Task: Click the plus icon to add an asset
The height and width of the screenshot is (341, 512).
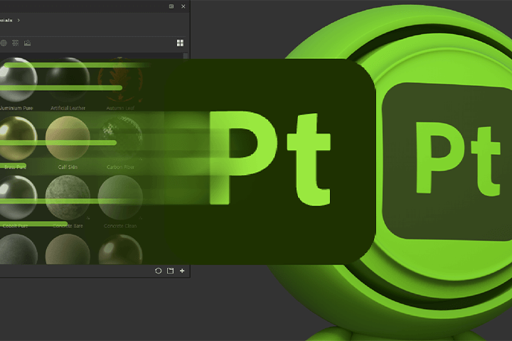Action: tap(182, 271)
